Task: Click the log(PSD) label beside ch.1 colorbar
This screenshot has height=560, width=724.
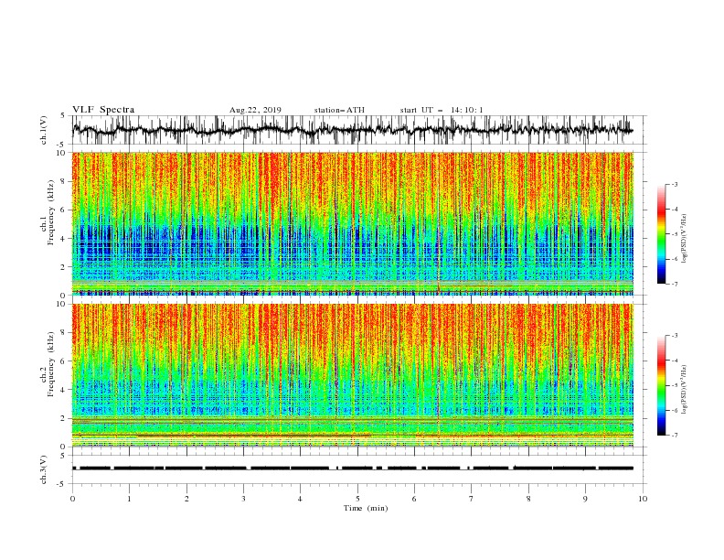Action: click(685, 239)
